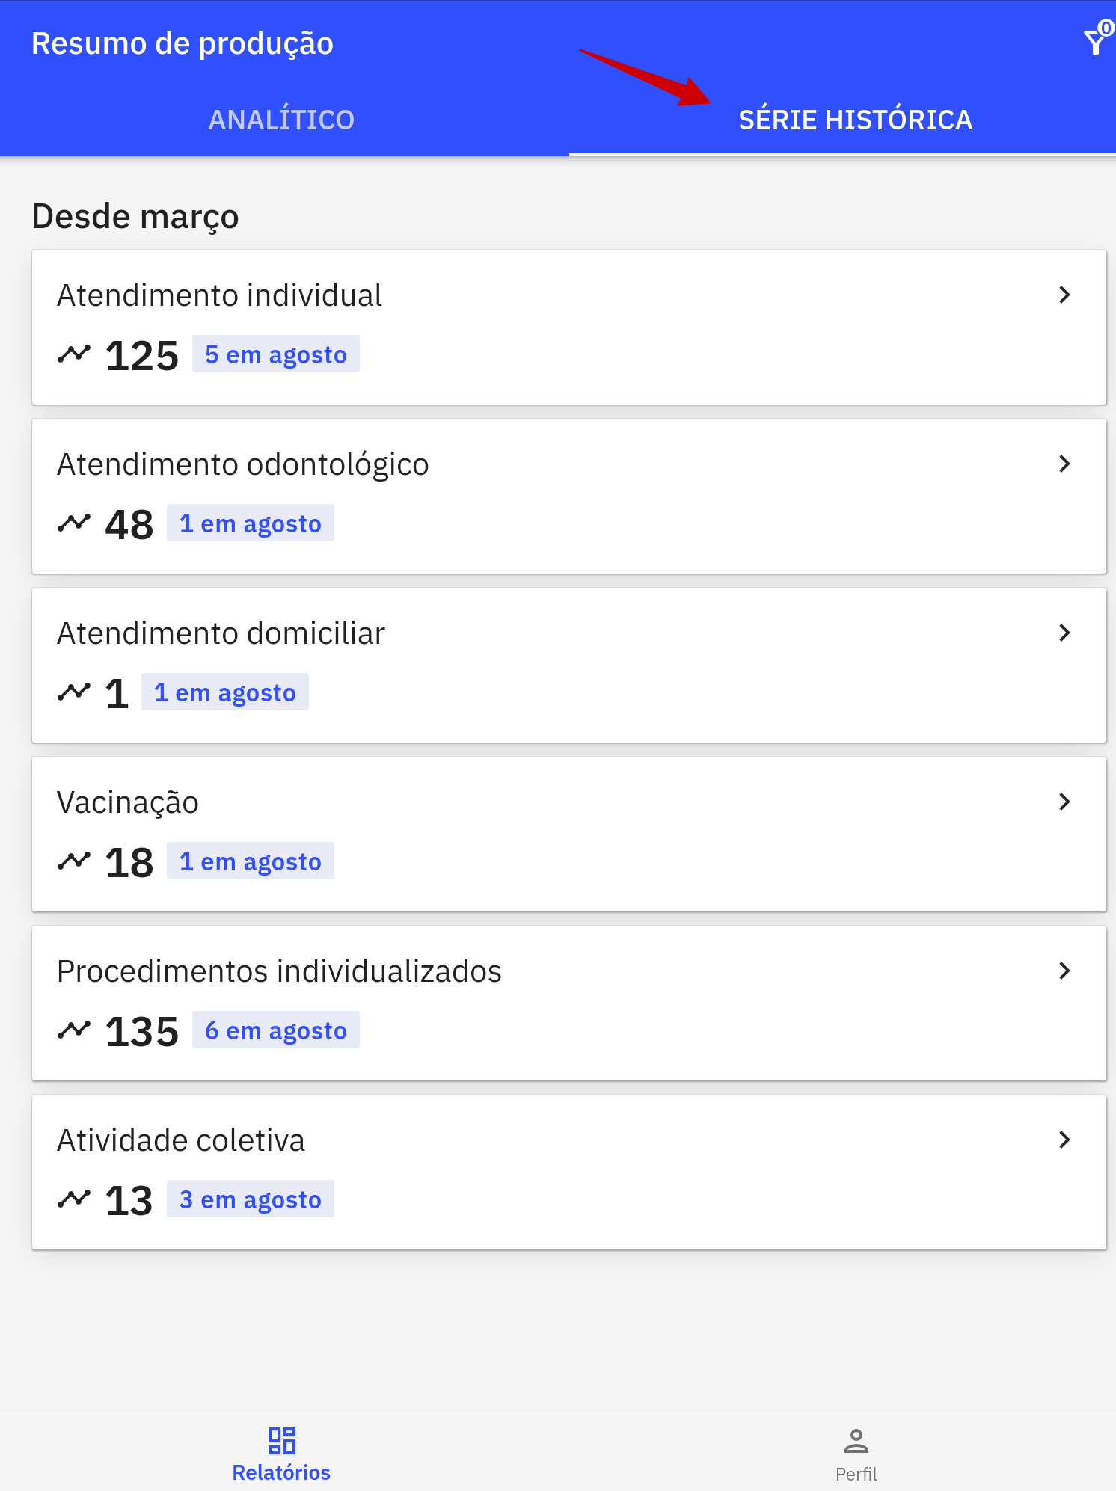This screenshot has height=1491, width=1116.
Task: Expand Atendimento odontológico chevron
Action: coord(1064,464)
